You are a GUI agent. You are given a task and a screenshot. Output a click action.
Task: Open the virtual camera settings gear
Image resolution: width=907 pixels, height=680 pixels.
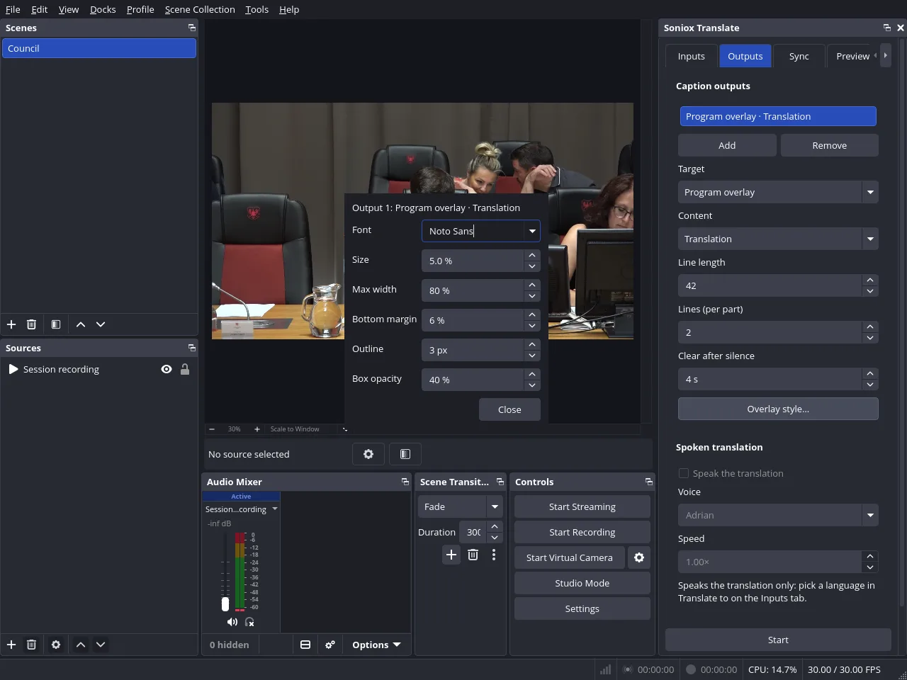tap(639, 557)
